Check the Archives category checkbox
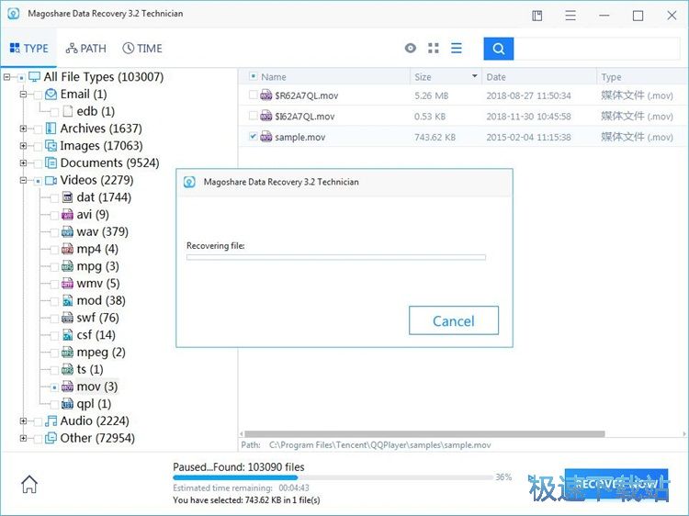Image resolution: width=689 pixels, height=516 pixels. tap(38, 129)
